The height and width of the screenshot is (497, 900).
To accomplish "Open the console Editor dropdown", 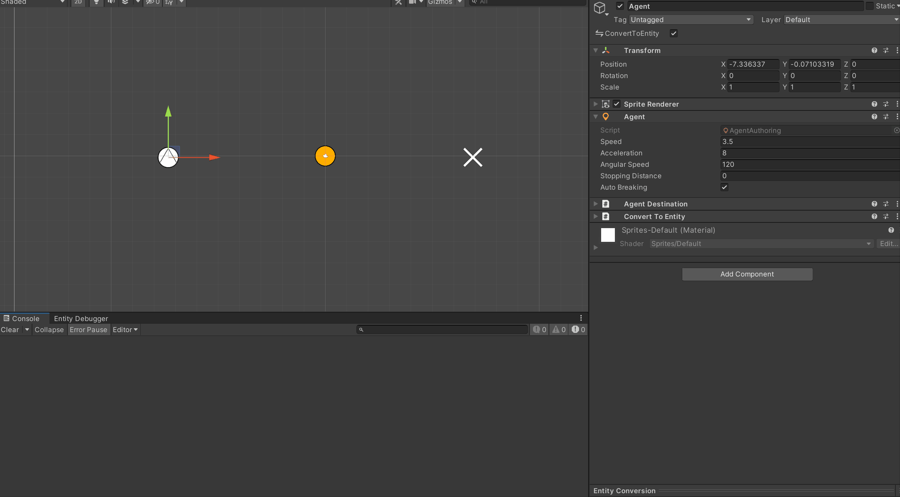I will (125, 329).
